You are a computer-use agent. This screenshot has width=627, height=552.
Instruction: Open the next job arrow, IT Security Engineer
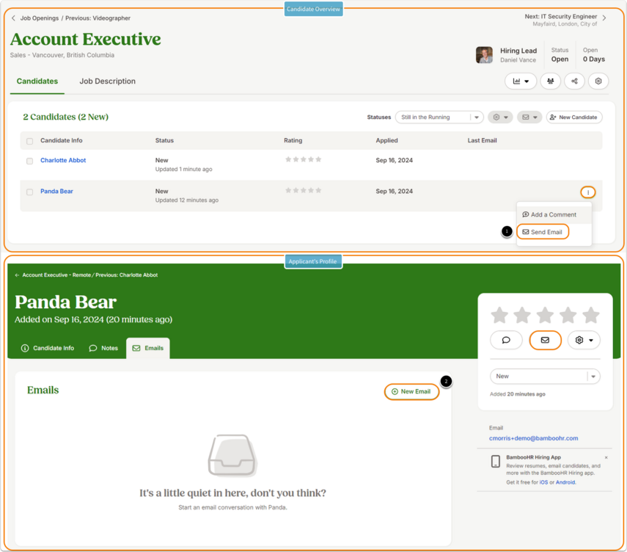[x=604, y=18]
